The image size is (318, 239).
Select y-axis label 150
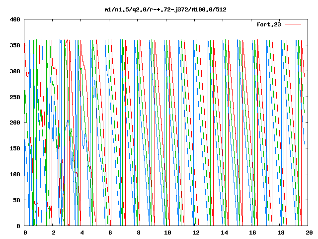point(15,148)
